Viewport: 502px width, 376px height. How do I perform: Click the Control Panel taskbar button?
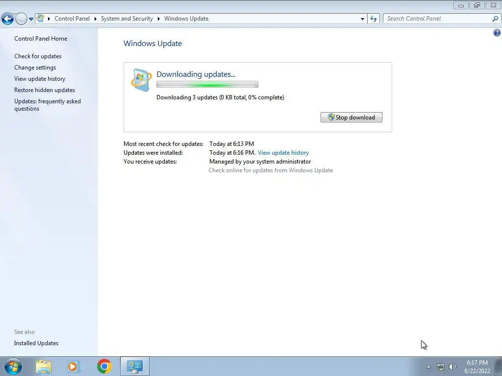(135, 366)
